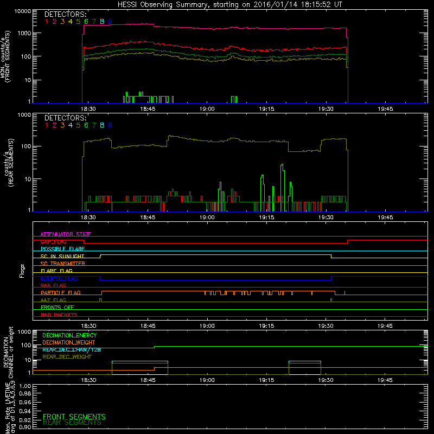Image resolution: width=434 pixels, height=434 pixels.
Task: Click 19:30 tick below the Flags panel
Action: [326, 326]
